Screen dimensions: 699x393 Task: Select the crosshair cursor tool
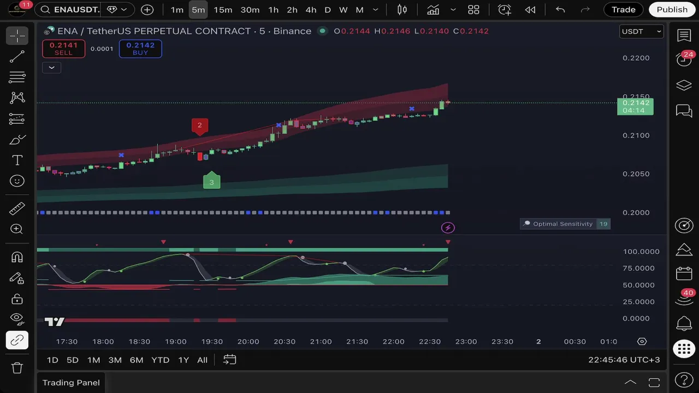tap(17, 36)
